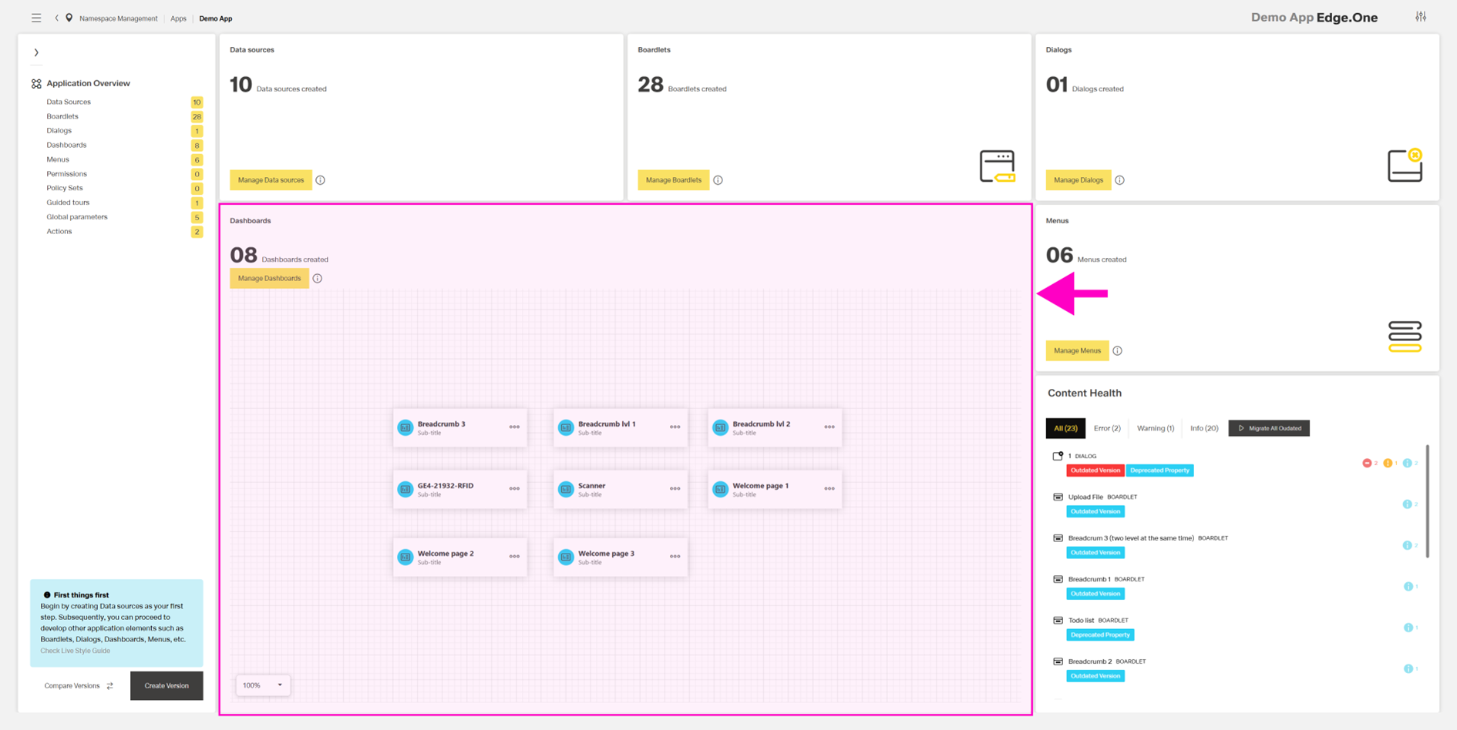The image size is (1457, 730).
Task: Open the hamburger menu icon
Action: point(36,18)
